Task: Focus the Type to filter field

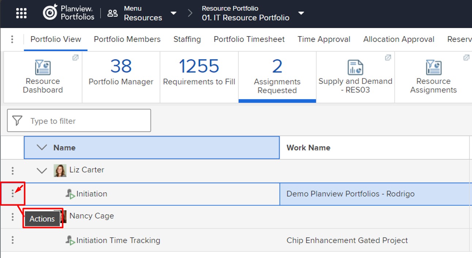Action: pos(79,120)
